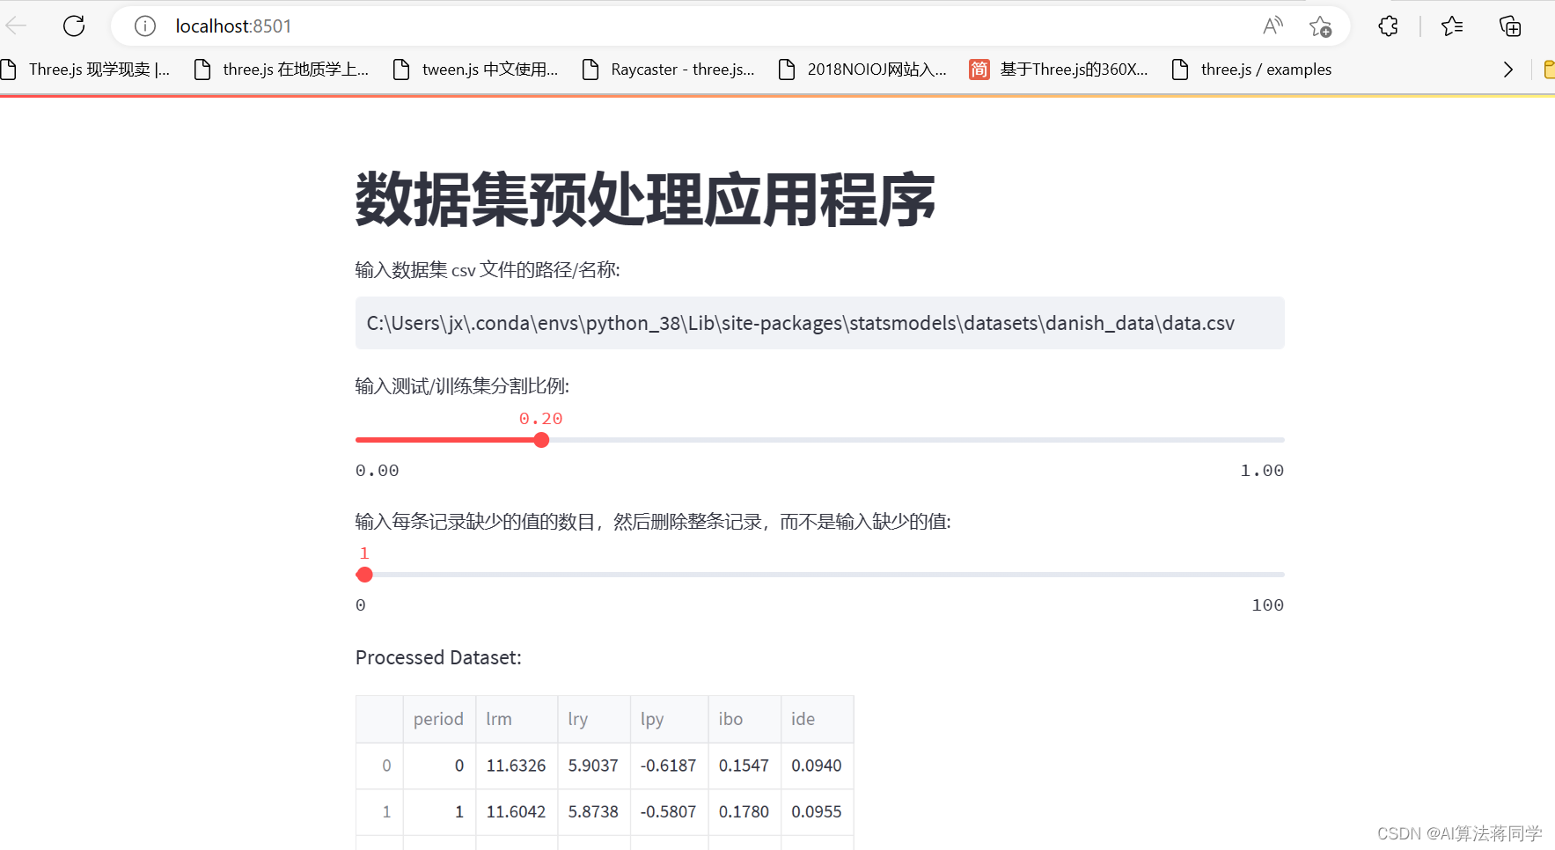
Task: Open the tween.js 中文使用 bookmark
Action: click(x=476, y=70)
